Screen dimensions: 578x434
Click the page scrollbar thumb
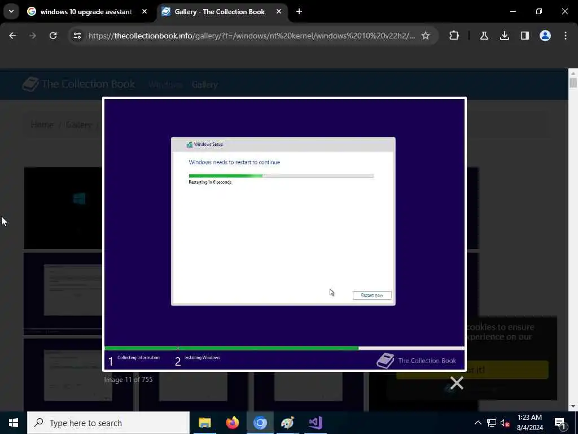coord(573,83)
